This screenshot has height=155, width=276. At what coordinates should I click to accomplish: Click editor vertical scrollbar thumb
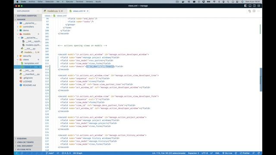(261, 80)
